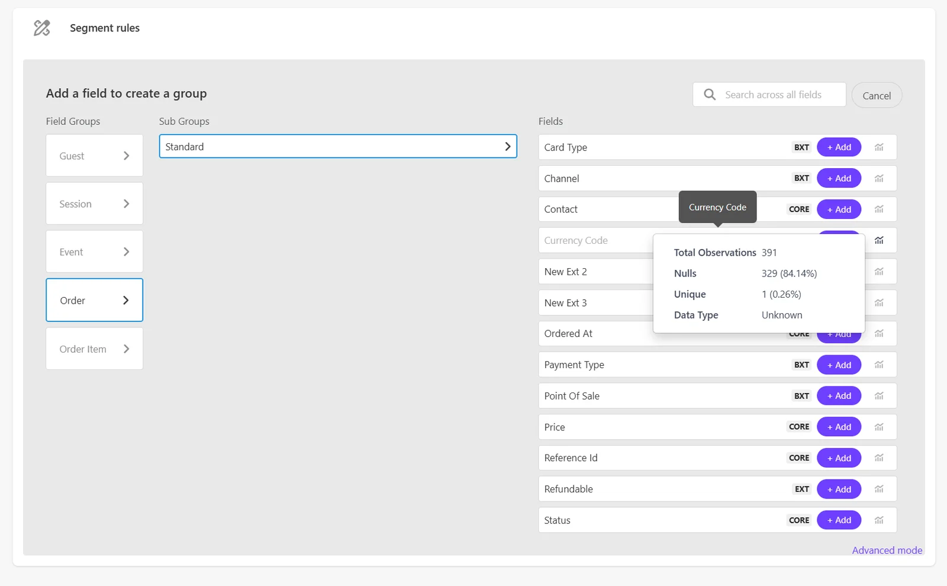Add the Refundable field
This screenshot has width=947, height=586.
[839, 489]
